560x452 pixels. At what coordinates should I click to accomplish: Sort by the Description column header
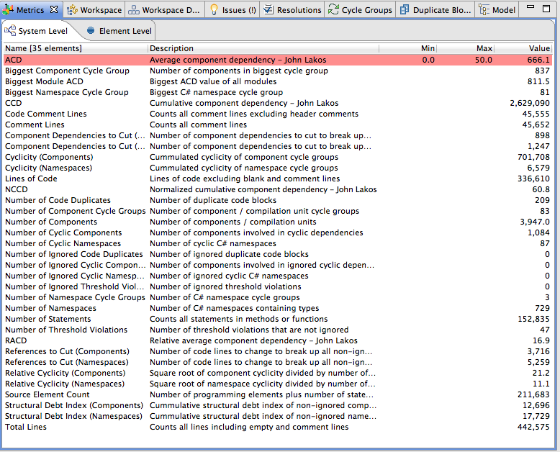coord(263,48)
